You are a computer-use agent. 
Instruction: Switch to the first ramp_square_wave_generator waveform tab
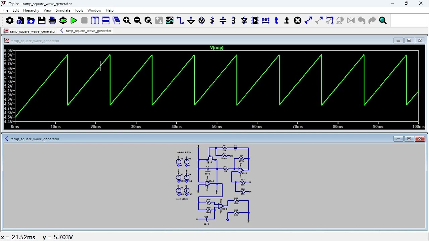pyautogui.click(x=29, y=31)
